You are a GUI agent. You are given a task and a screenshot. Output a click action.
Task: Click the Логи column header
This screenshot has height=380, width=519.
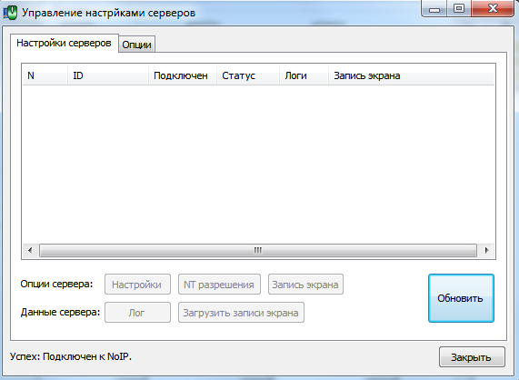tap(304, 75)
